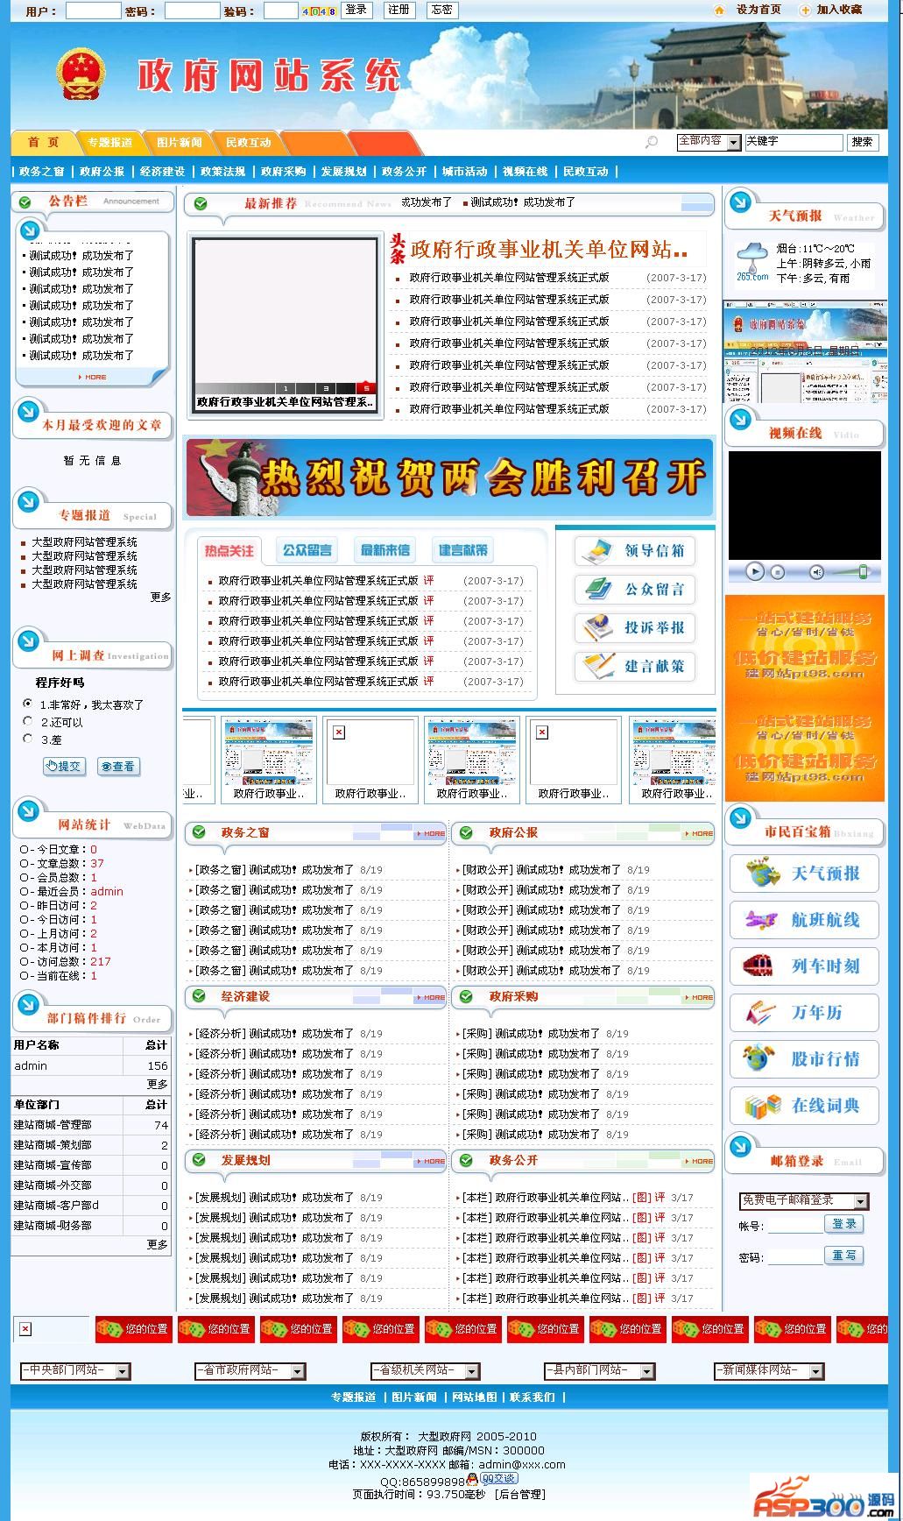The image size is (903, 1521).
Task: Click the 热烈祝贺两会胜利召开 banner
Action: click(449, 478)
